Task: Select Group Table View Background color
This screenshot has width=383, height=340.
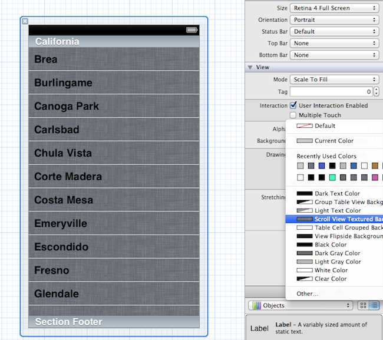Action: [x=334, y=202]
